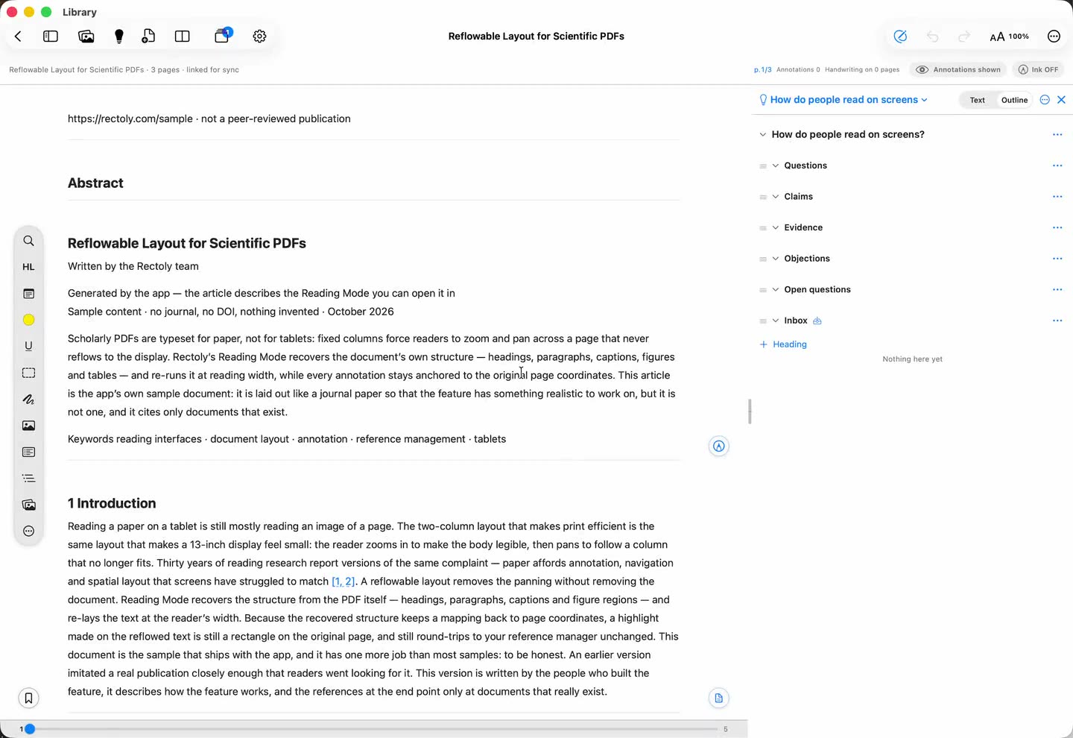1073x738 pixels.
Task: Open the top-right ellipsis menu
Action: pos(1054,36)
